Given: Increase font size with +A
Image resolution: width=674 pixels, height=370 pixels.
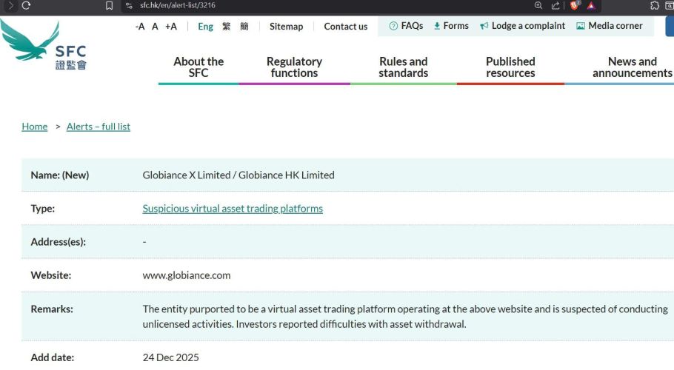Looking at the screenshot, I should [171, 26].
